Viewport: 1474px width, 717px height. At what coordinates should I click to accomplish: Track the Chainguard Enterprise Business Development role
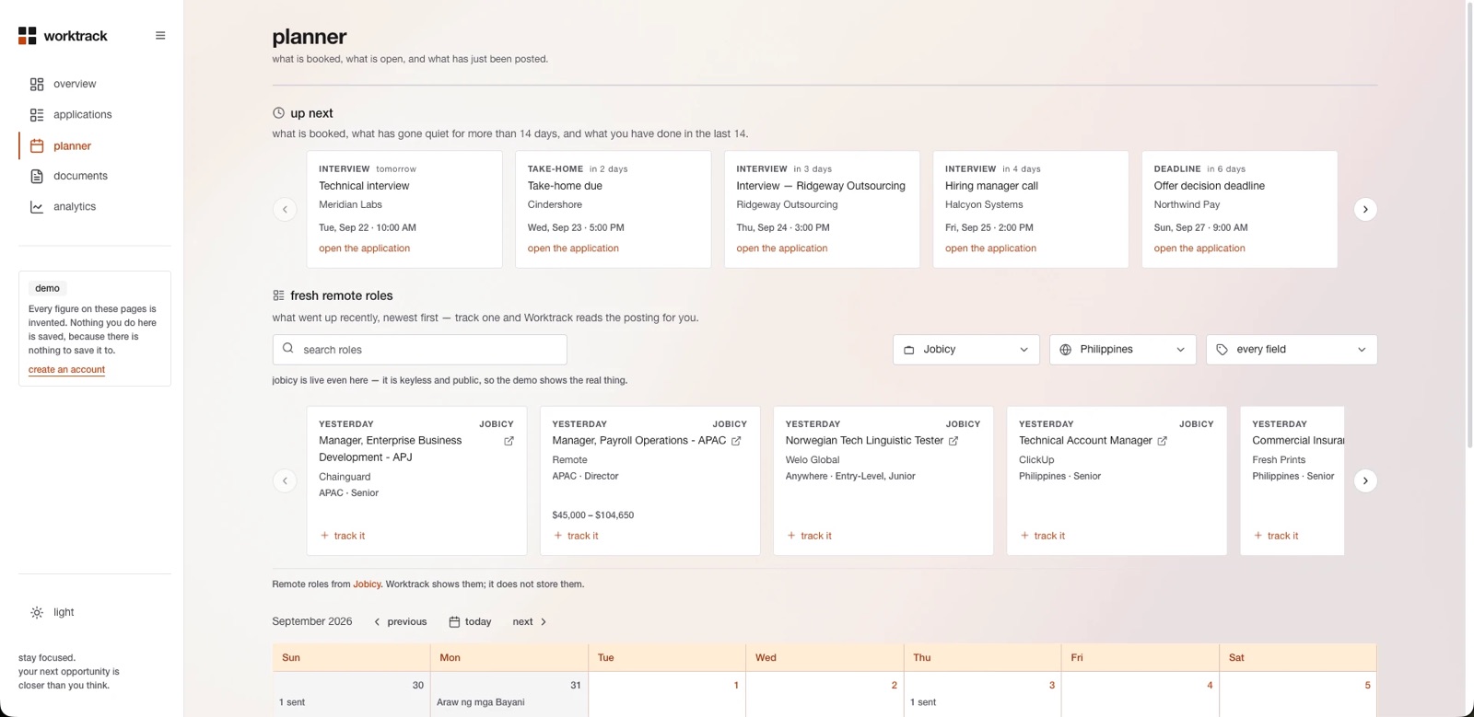pos(343,536)
